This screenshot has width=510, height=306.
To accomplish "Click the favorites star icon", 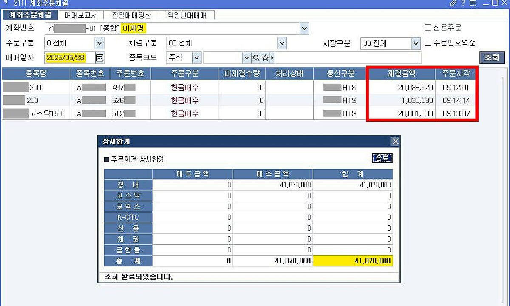I will click(265, 57).
